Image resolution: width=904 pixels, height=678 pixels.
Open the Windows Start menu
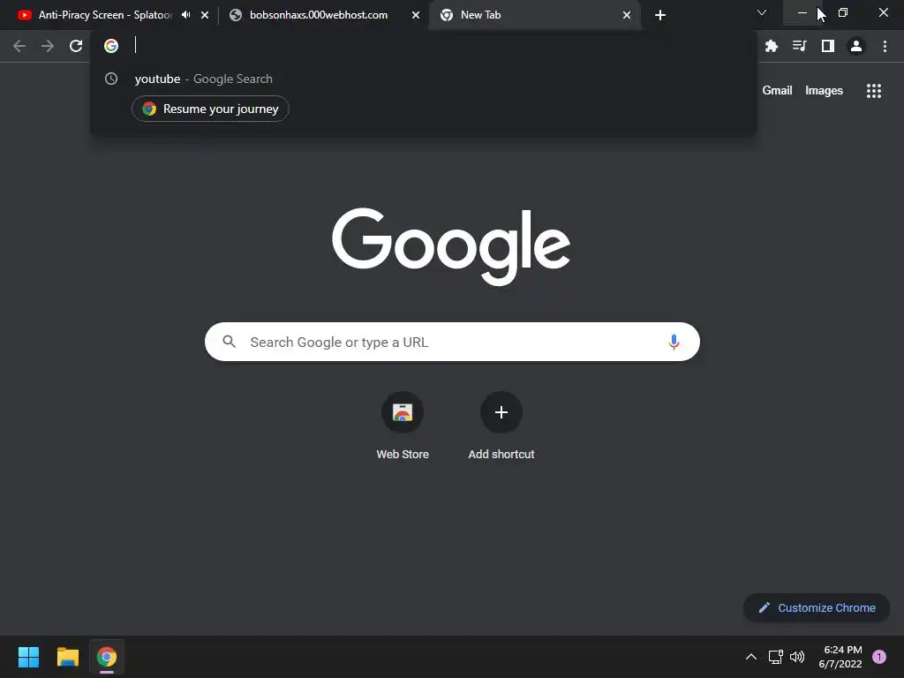coord(28,657)
